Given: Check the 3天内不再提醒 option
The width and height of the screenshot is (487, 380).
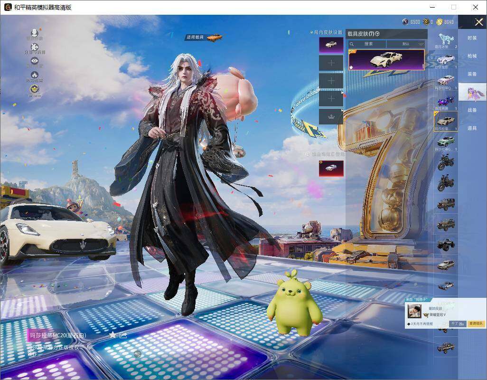Looking at the screenshot, I should point(420,324).
